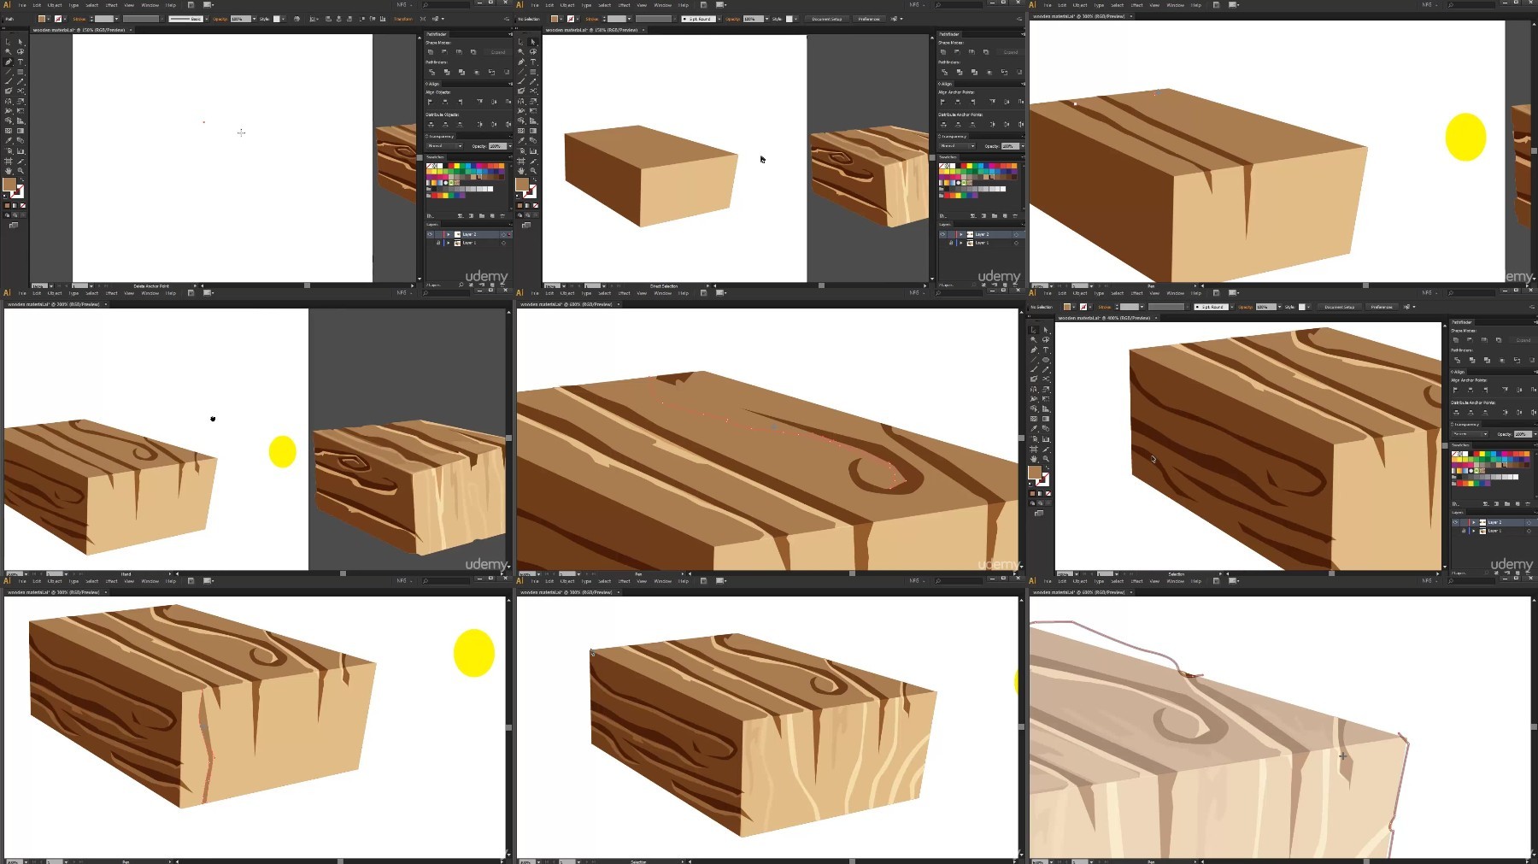Activate the Zoom tool in middle-right frame

coord(1046,459)
